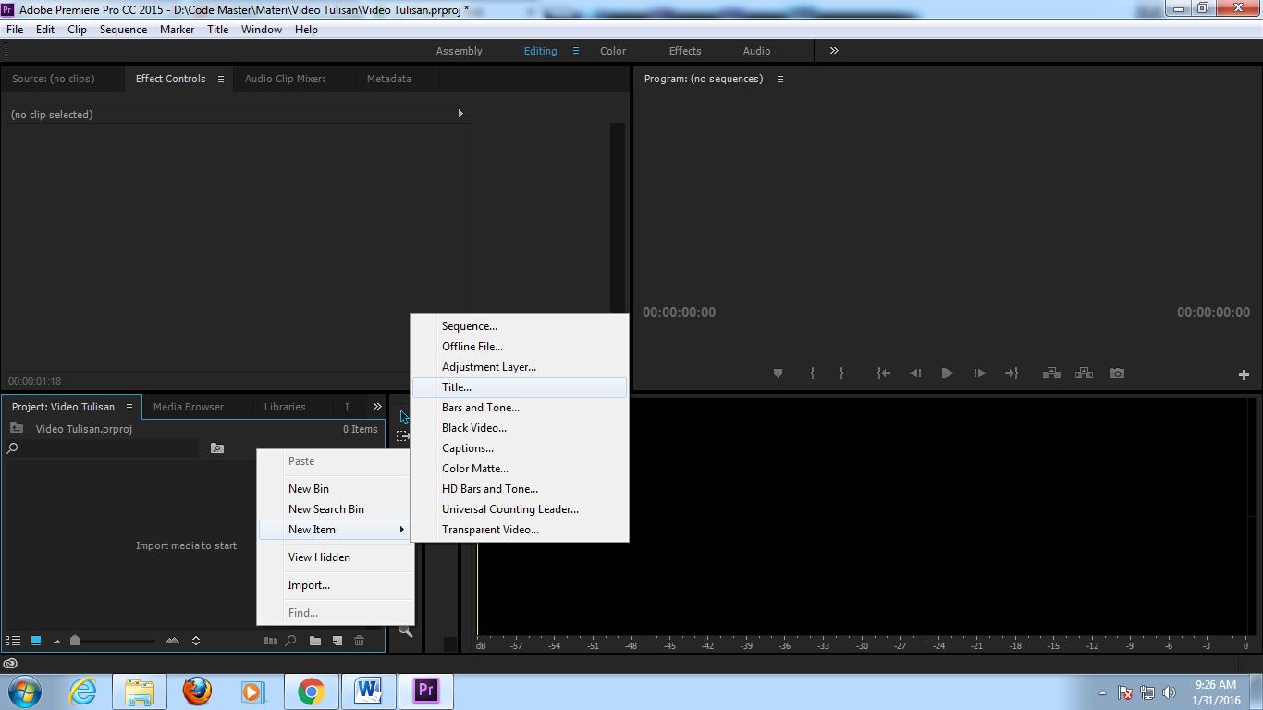Viewport: 1263px width, 710px height.
Task: Click the Lift button
Action: pos(1051,373)
